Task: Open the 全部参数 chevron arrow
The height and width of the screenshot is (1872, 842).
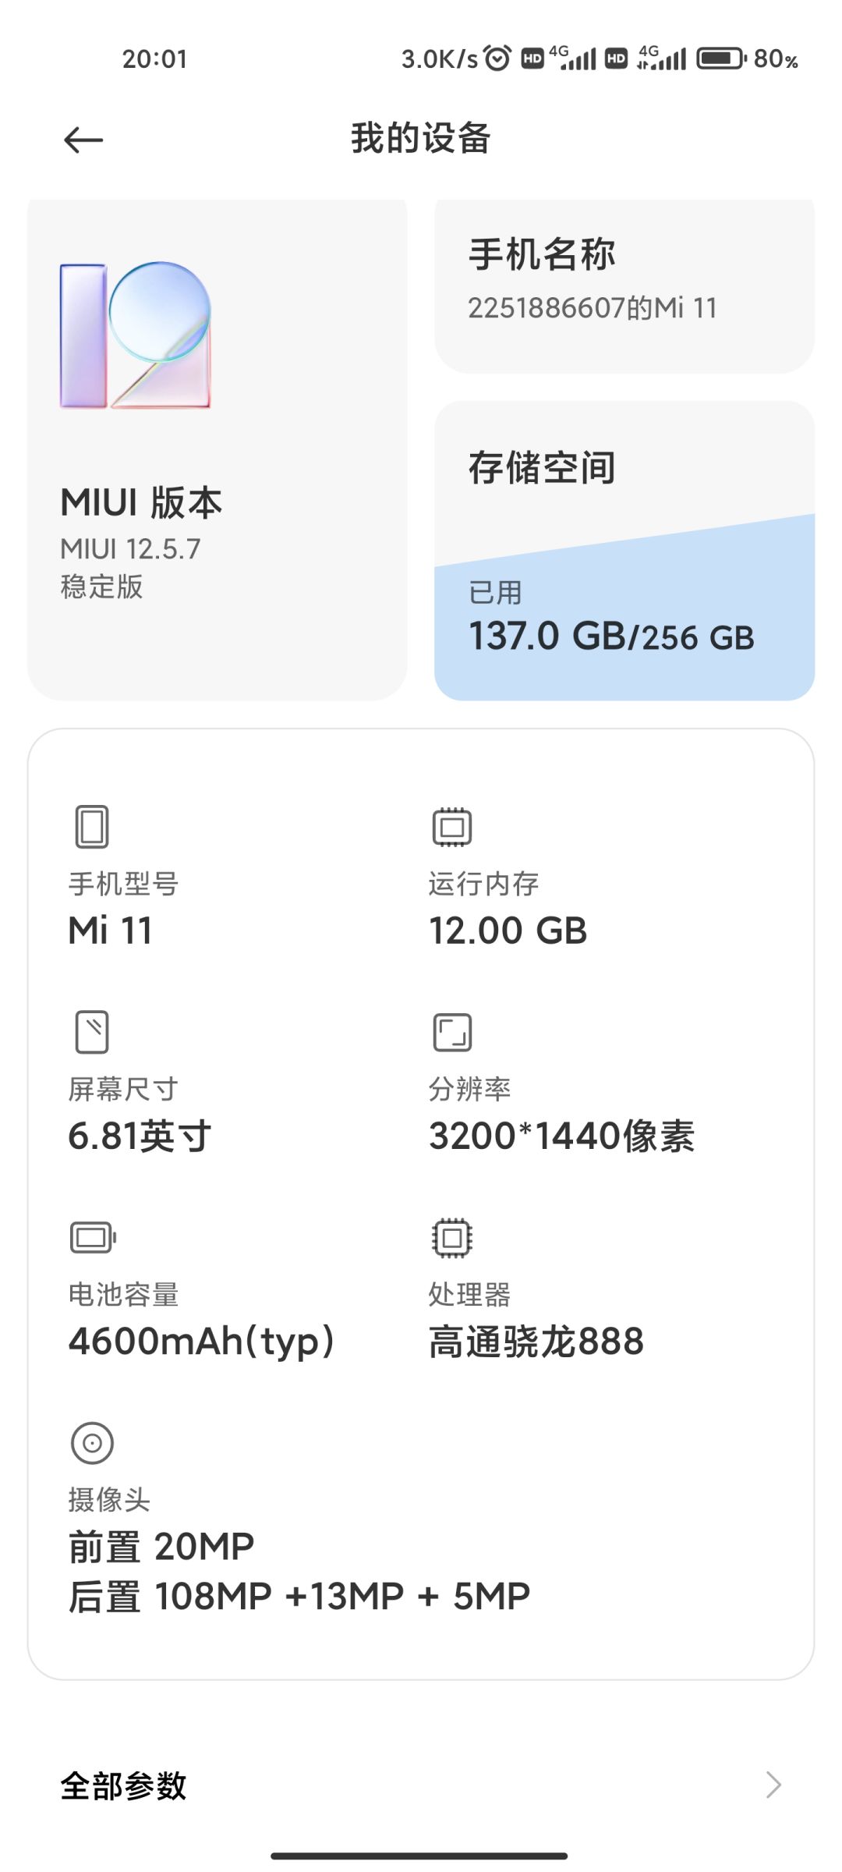Action: (773, 1785)
